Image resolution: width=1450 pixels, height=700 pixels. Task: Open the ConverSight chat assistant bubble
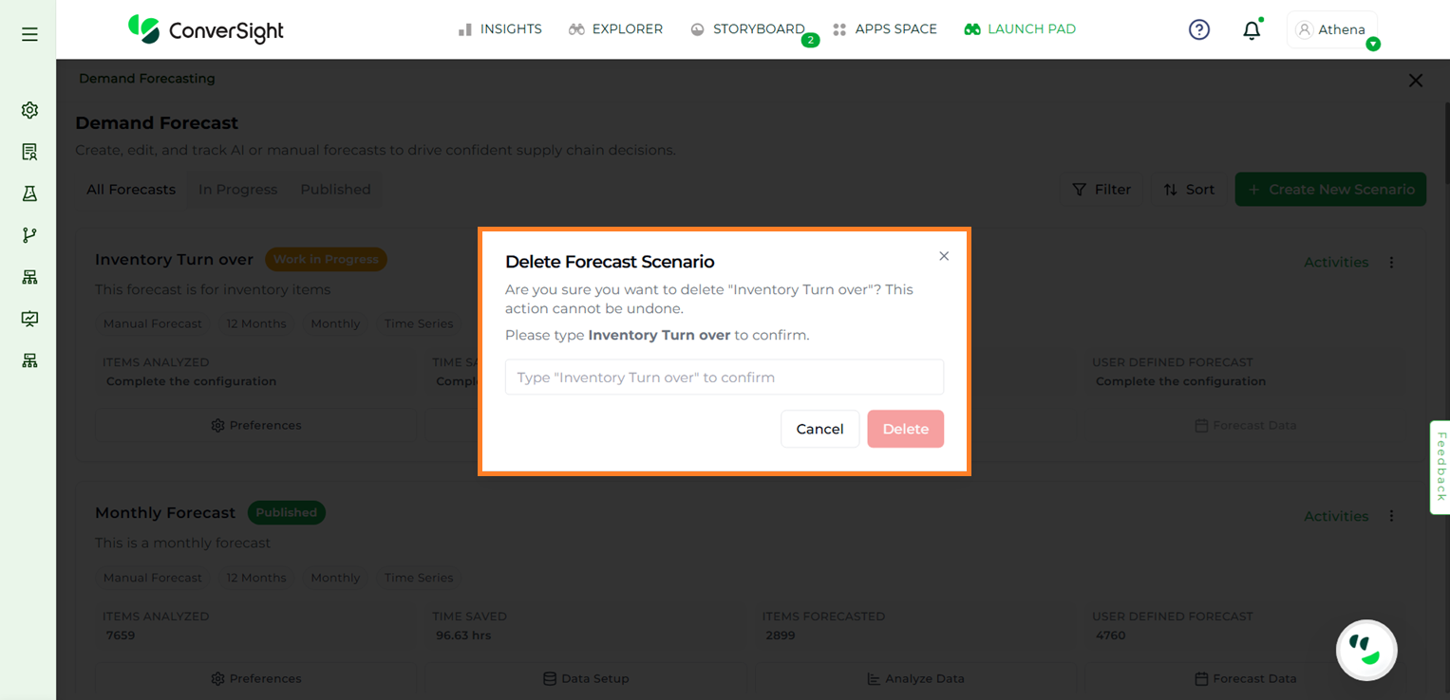[x=1365, y=650]
